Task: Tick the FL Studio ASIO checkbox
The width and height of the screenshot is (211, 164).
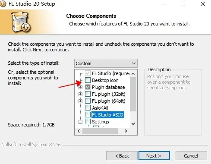Action: (x=88, y=115)
